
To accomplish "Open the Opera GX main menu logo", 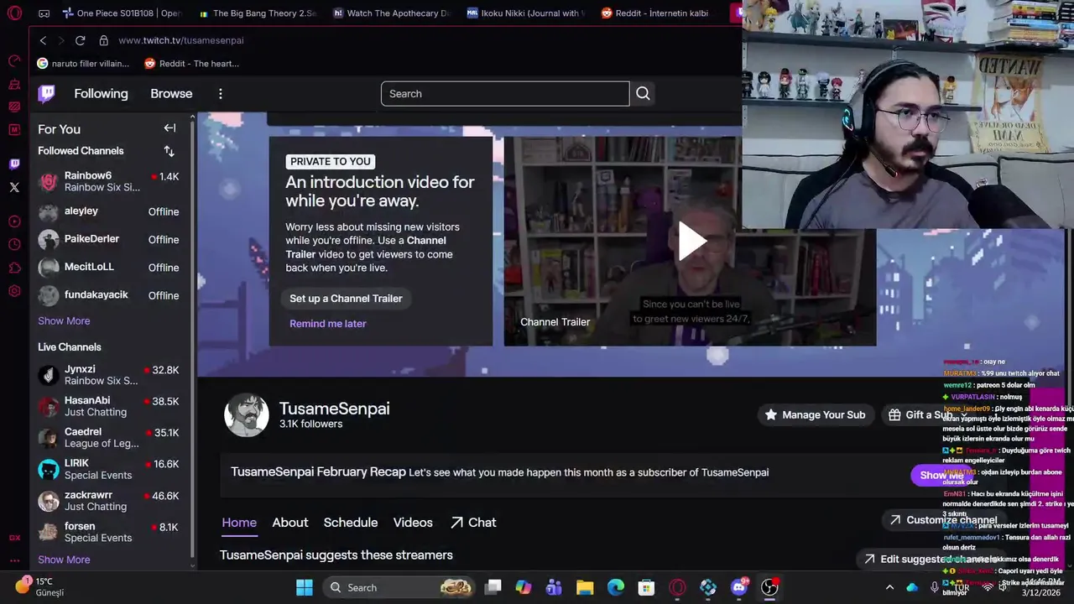I will pos(14,13).
